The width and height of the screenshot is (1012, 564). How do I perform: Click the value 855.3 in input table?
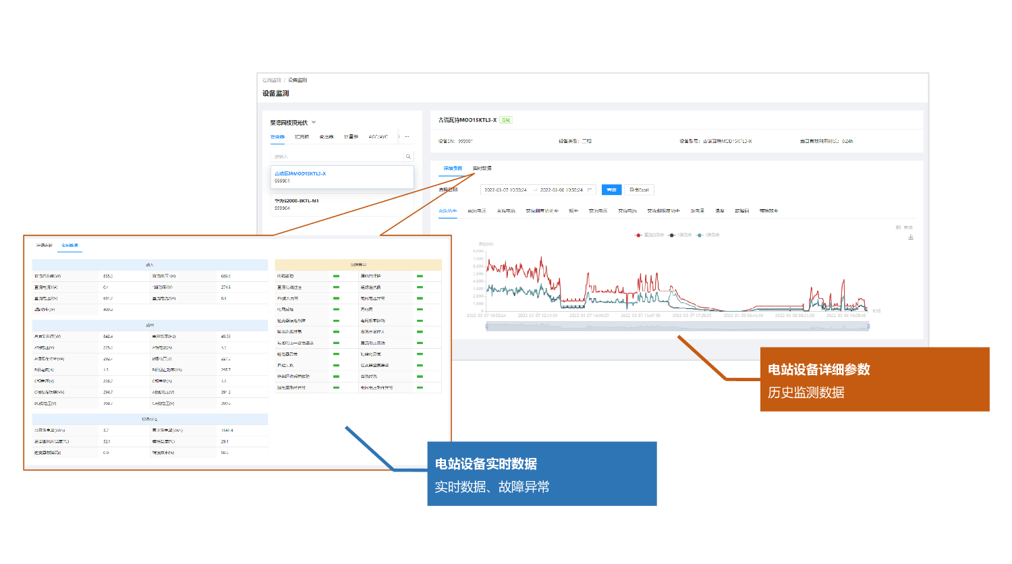(x=108, y=276)
